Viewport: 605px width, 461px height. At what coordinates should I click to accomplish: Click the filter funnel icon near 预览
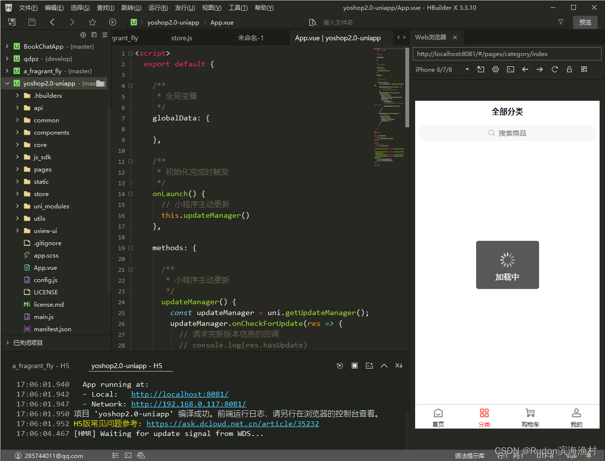tap(561, 22)
